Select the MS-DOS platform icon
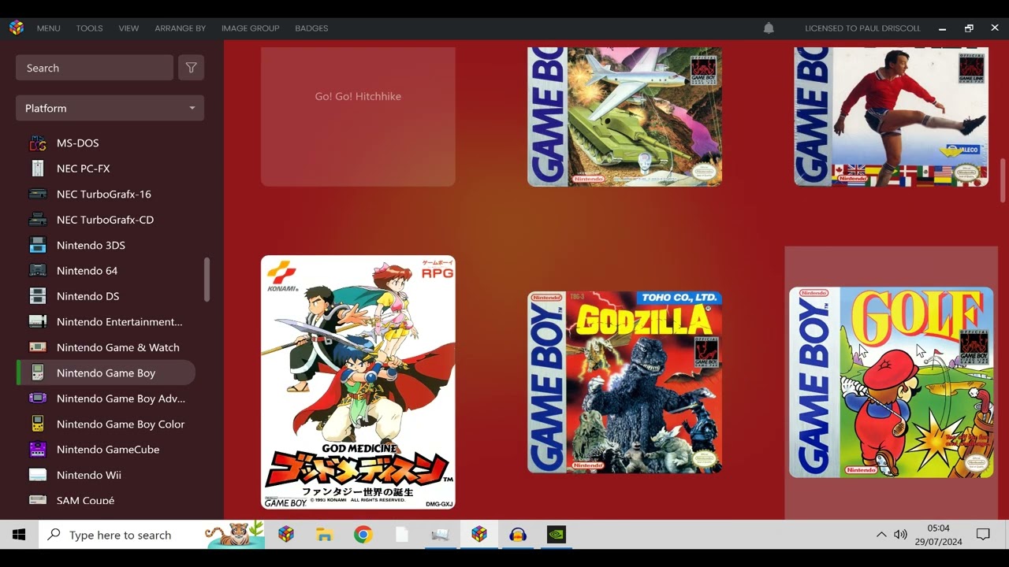 pos(38,143)
